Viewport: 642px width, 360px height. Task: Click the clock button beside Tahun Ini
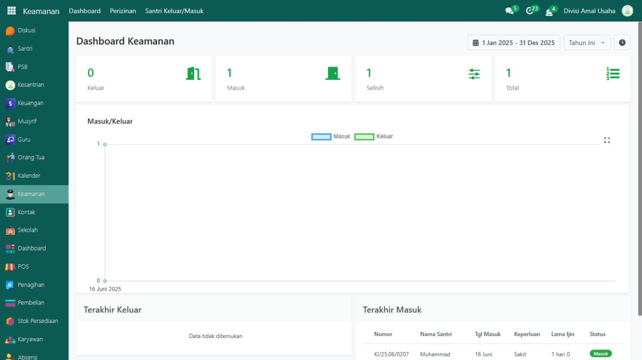pos(622,43)
